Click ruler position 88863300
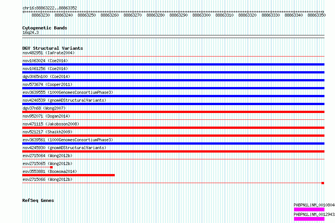This screenshot has width=335, height=223. (201, 15)
